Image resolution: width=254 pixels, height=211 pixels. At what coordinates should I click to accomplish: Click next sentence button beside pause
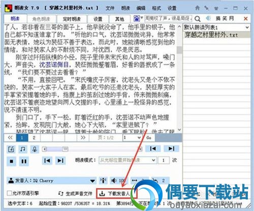[60, 160]
